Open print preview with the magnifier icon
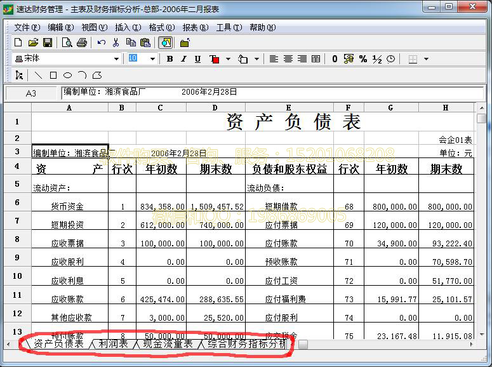 (67, 43)
